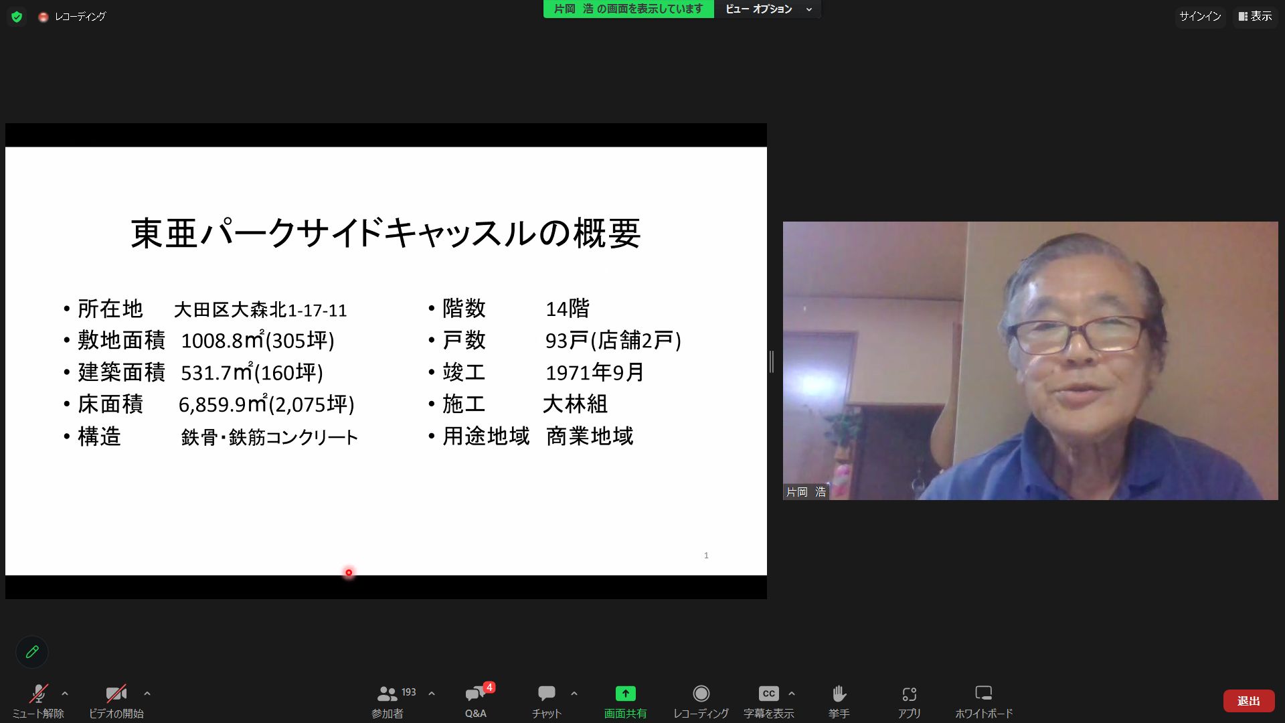
Task: Click the text 鉄骨・鉄筋コンクリート
Action: 270,437
